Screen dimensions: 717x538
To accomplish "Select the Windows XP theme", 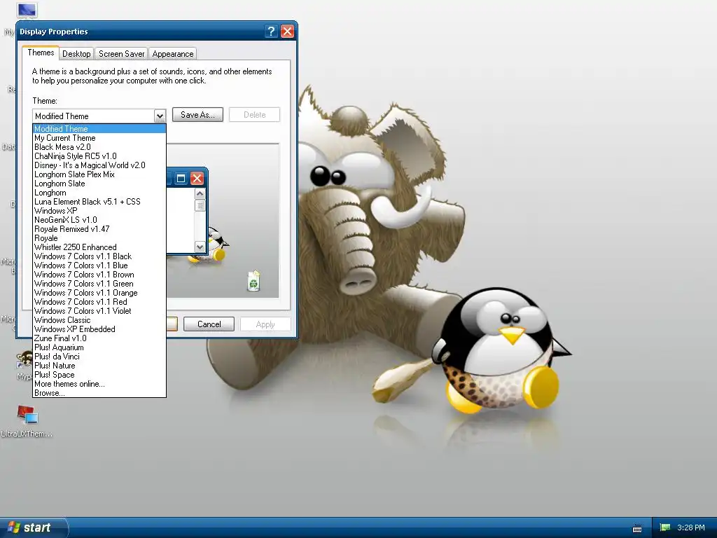I will [x=99, y=210].
